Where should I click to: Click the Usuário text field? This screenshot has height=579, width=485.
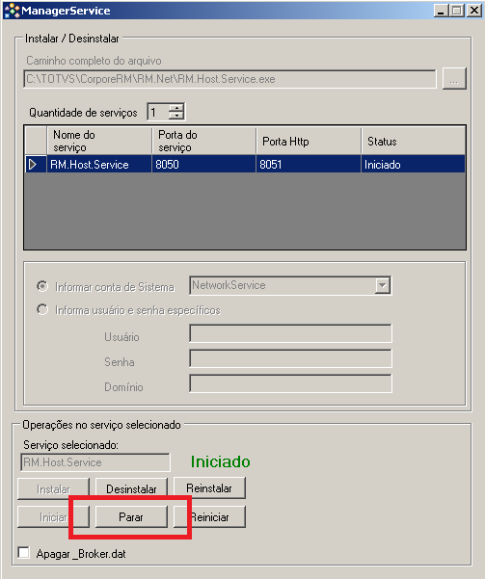tap(290, 333)
